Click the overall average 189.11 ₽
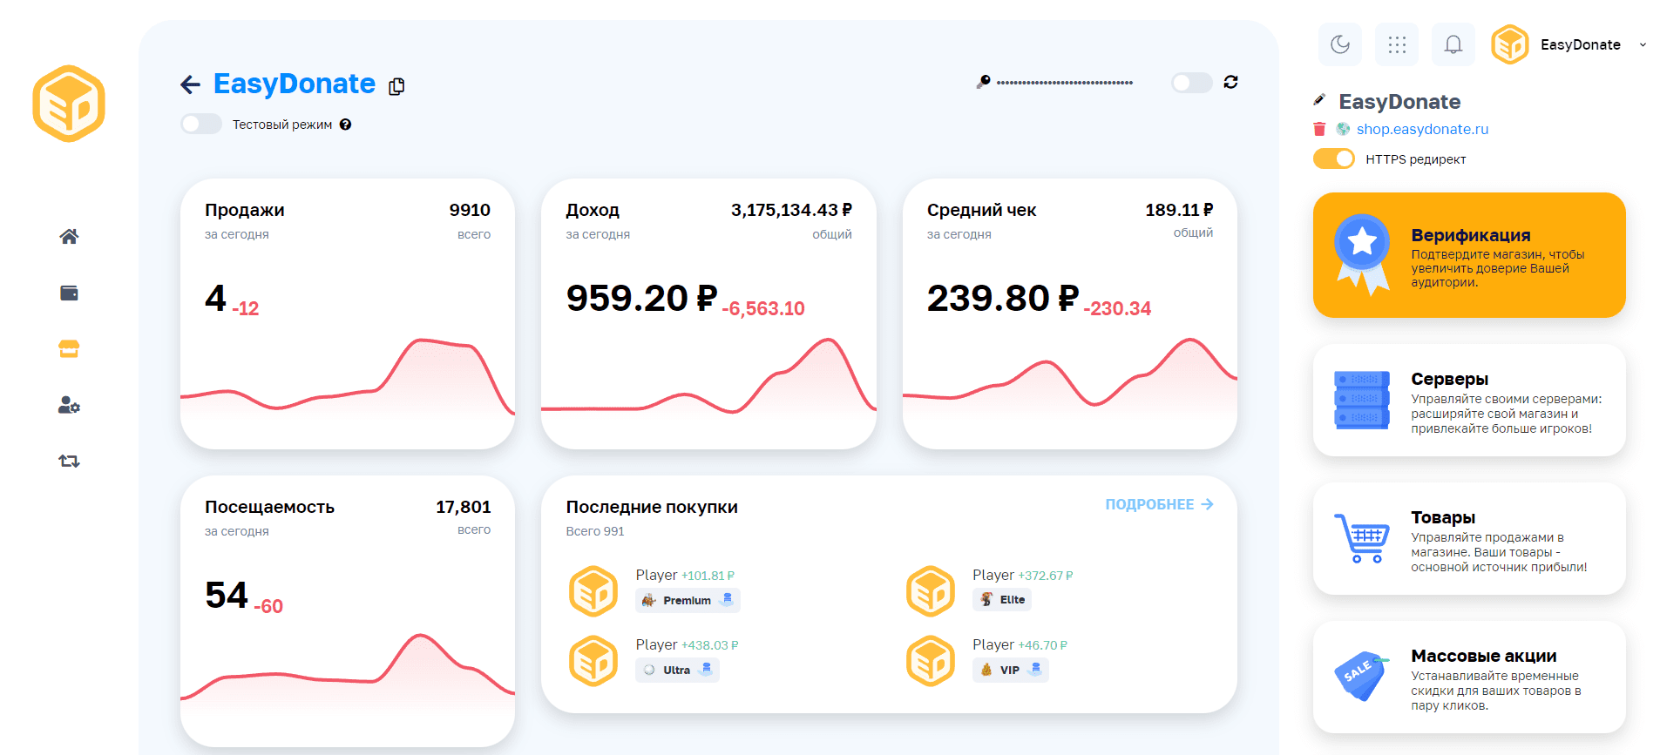 click(x=1179, y=210)
